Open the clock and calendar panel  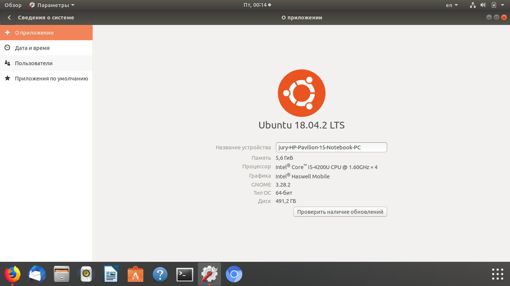257,5
